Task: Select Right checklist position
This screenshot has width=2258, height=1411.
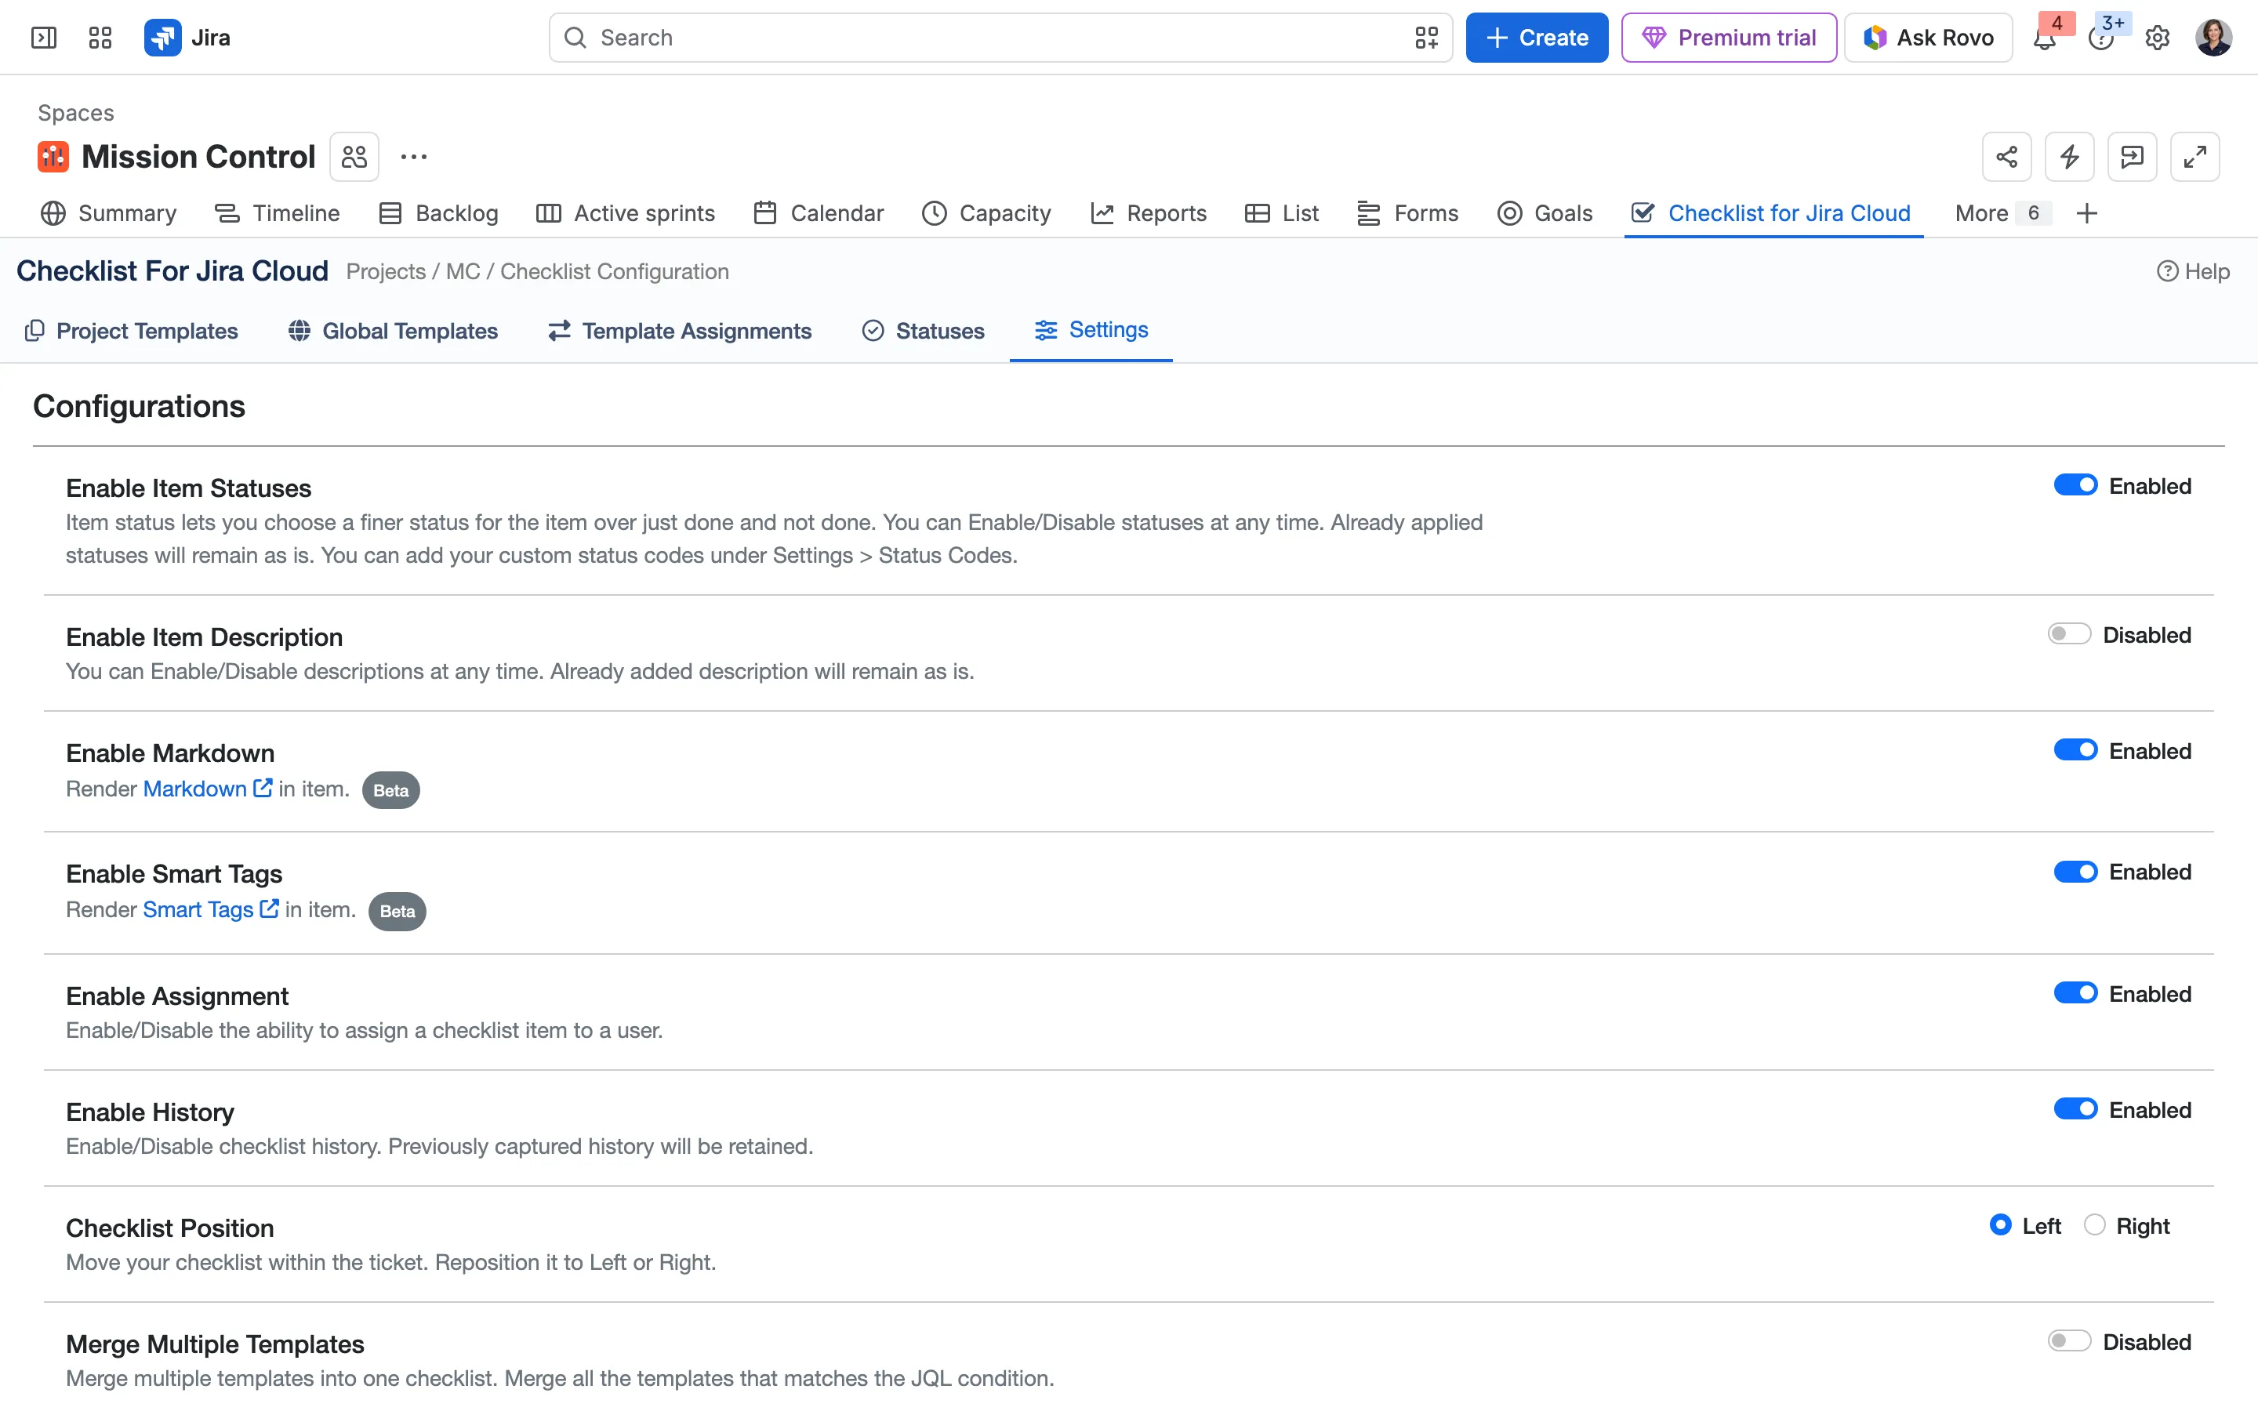Action: point(2095,1225)
